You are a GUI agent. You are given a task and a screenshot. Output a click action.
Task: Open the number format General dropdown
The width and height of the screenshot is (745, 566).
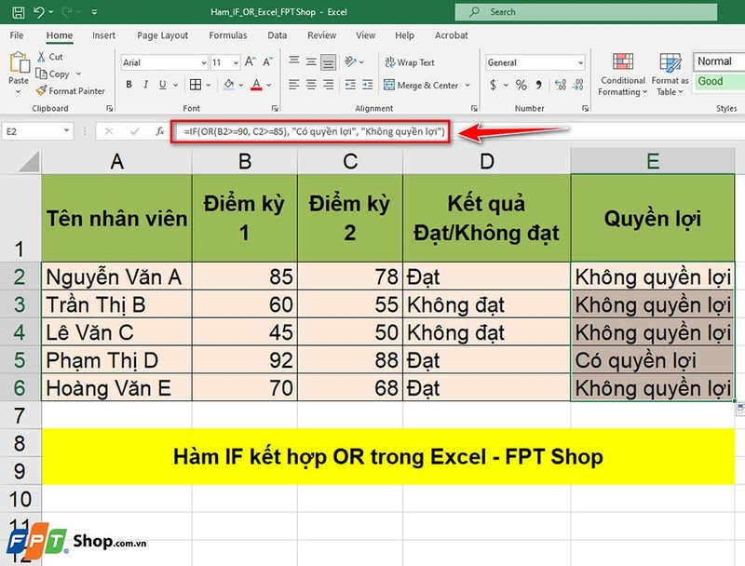pyautogui.click(x=580, y=62)
